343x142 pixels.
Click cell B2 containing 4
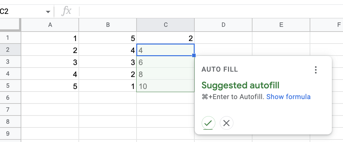pyautogui.click(x=108, y=50)
